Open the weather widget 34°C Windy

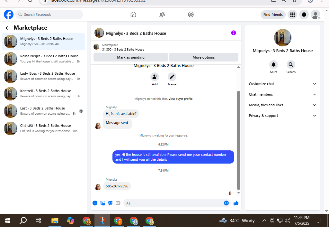237,221
